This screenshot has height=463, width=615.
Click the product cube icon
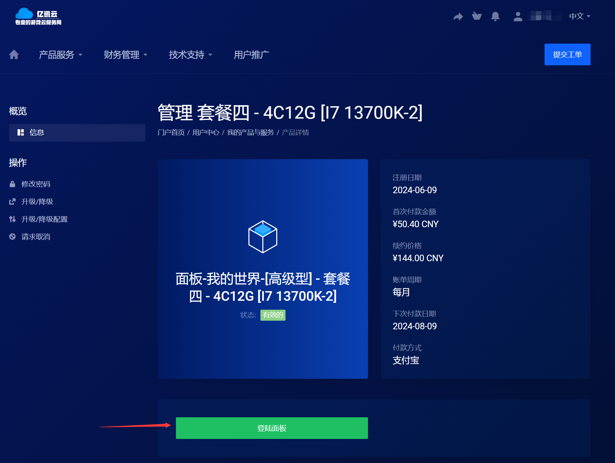(x=263, y=237)
